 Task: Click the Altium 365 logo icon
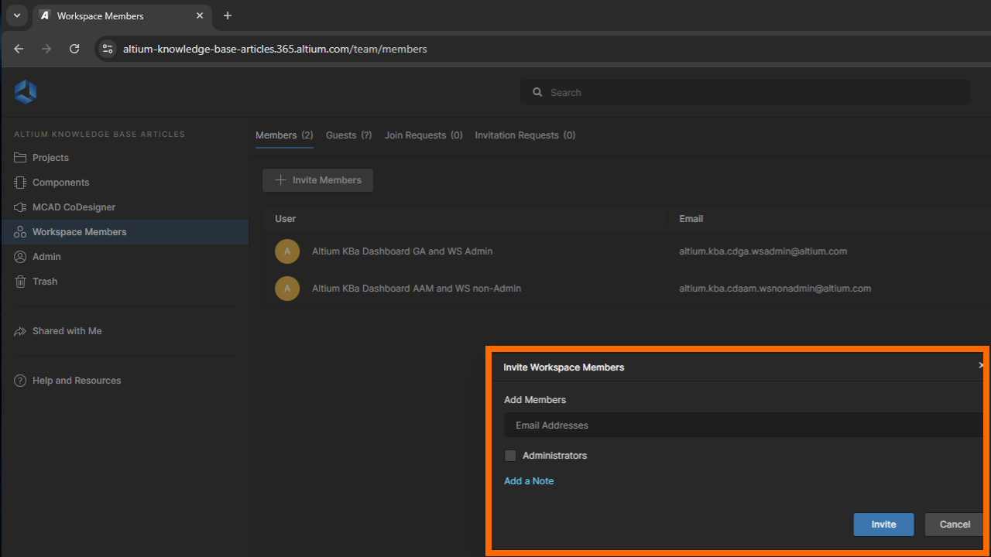coord(26,92)
